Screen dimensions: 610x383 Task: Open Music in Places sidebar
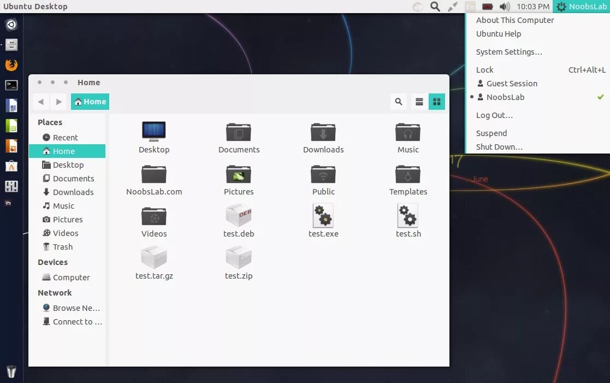[x=67, y=205]
